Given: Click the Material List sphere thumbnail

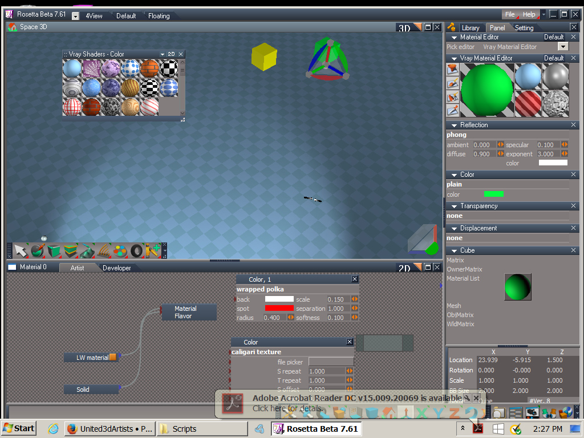Looking at the screenshot, I should click(517, 287).
